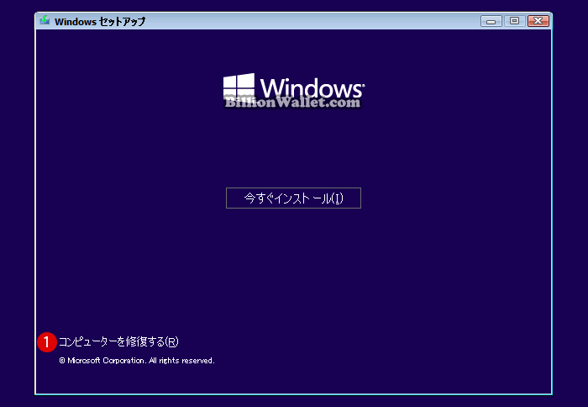The image size is (588, 407).
Task: Click the 今すぐインストール(I) install button
Action: coord(293,198)
